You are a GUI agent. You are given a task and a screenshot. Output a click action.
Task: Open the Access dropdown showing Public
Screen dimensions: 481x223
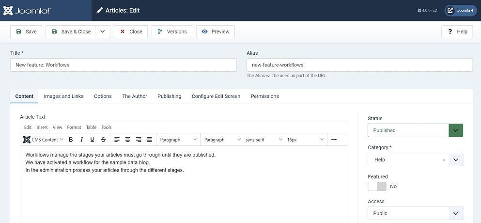[415, 213]
